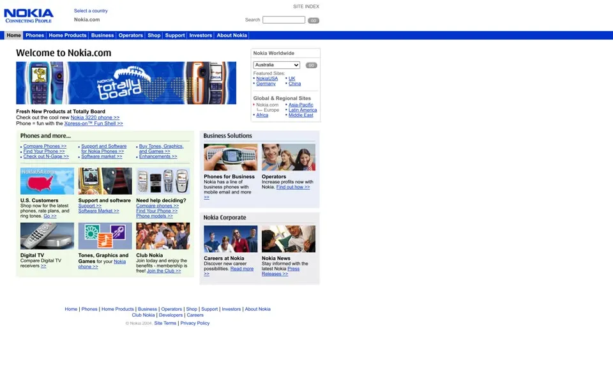Open the footer Investors link

[x=231, y=309]
